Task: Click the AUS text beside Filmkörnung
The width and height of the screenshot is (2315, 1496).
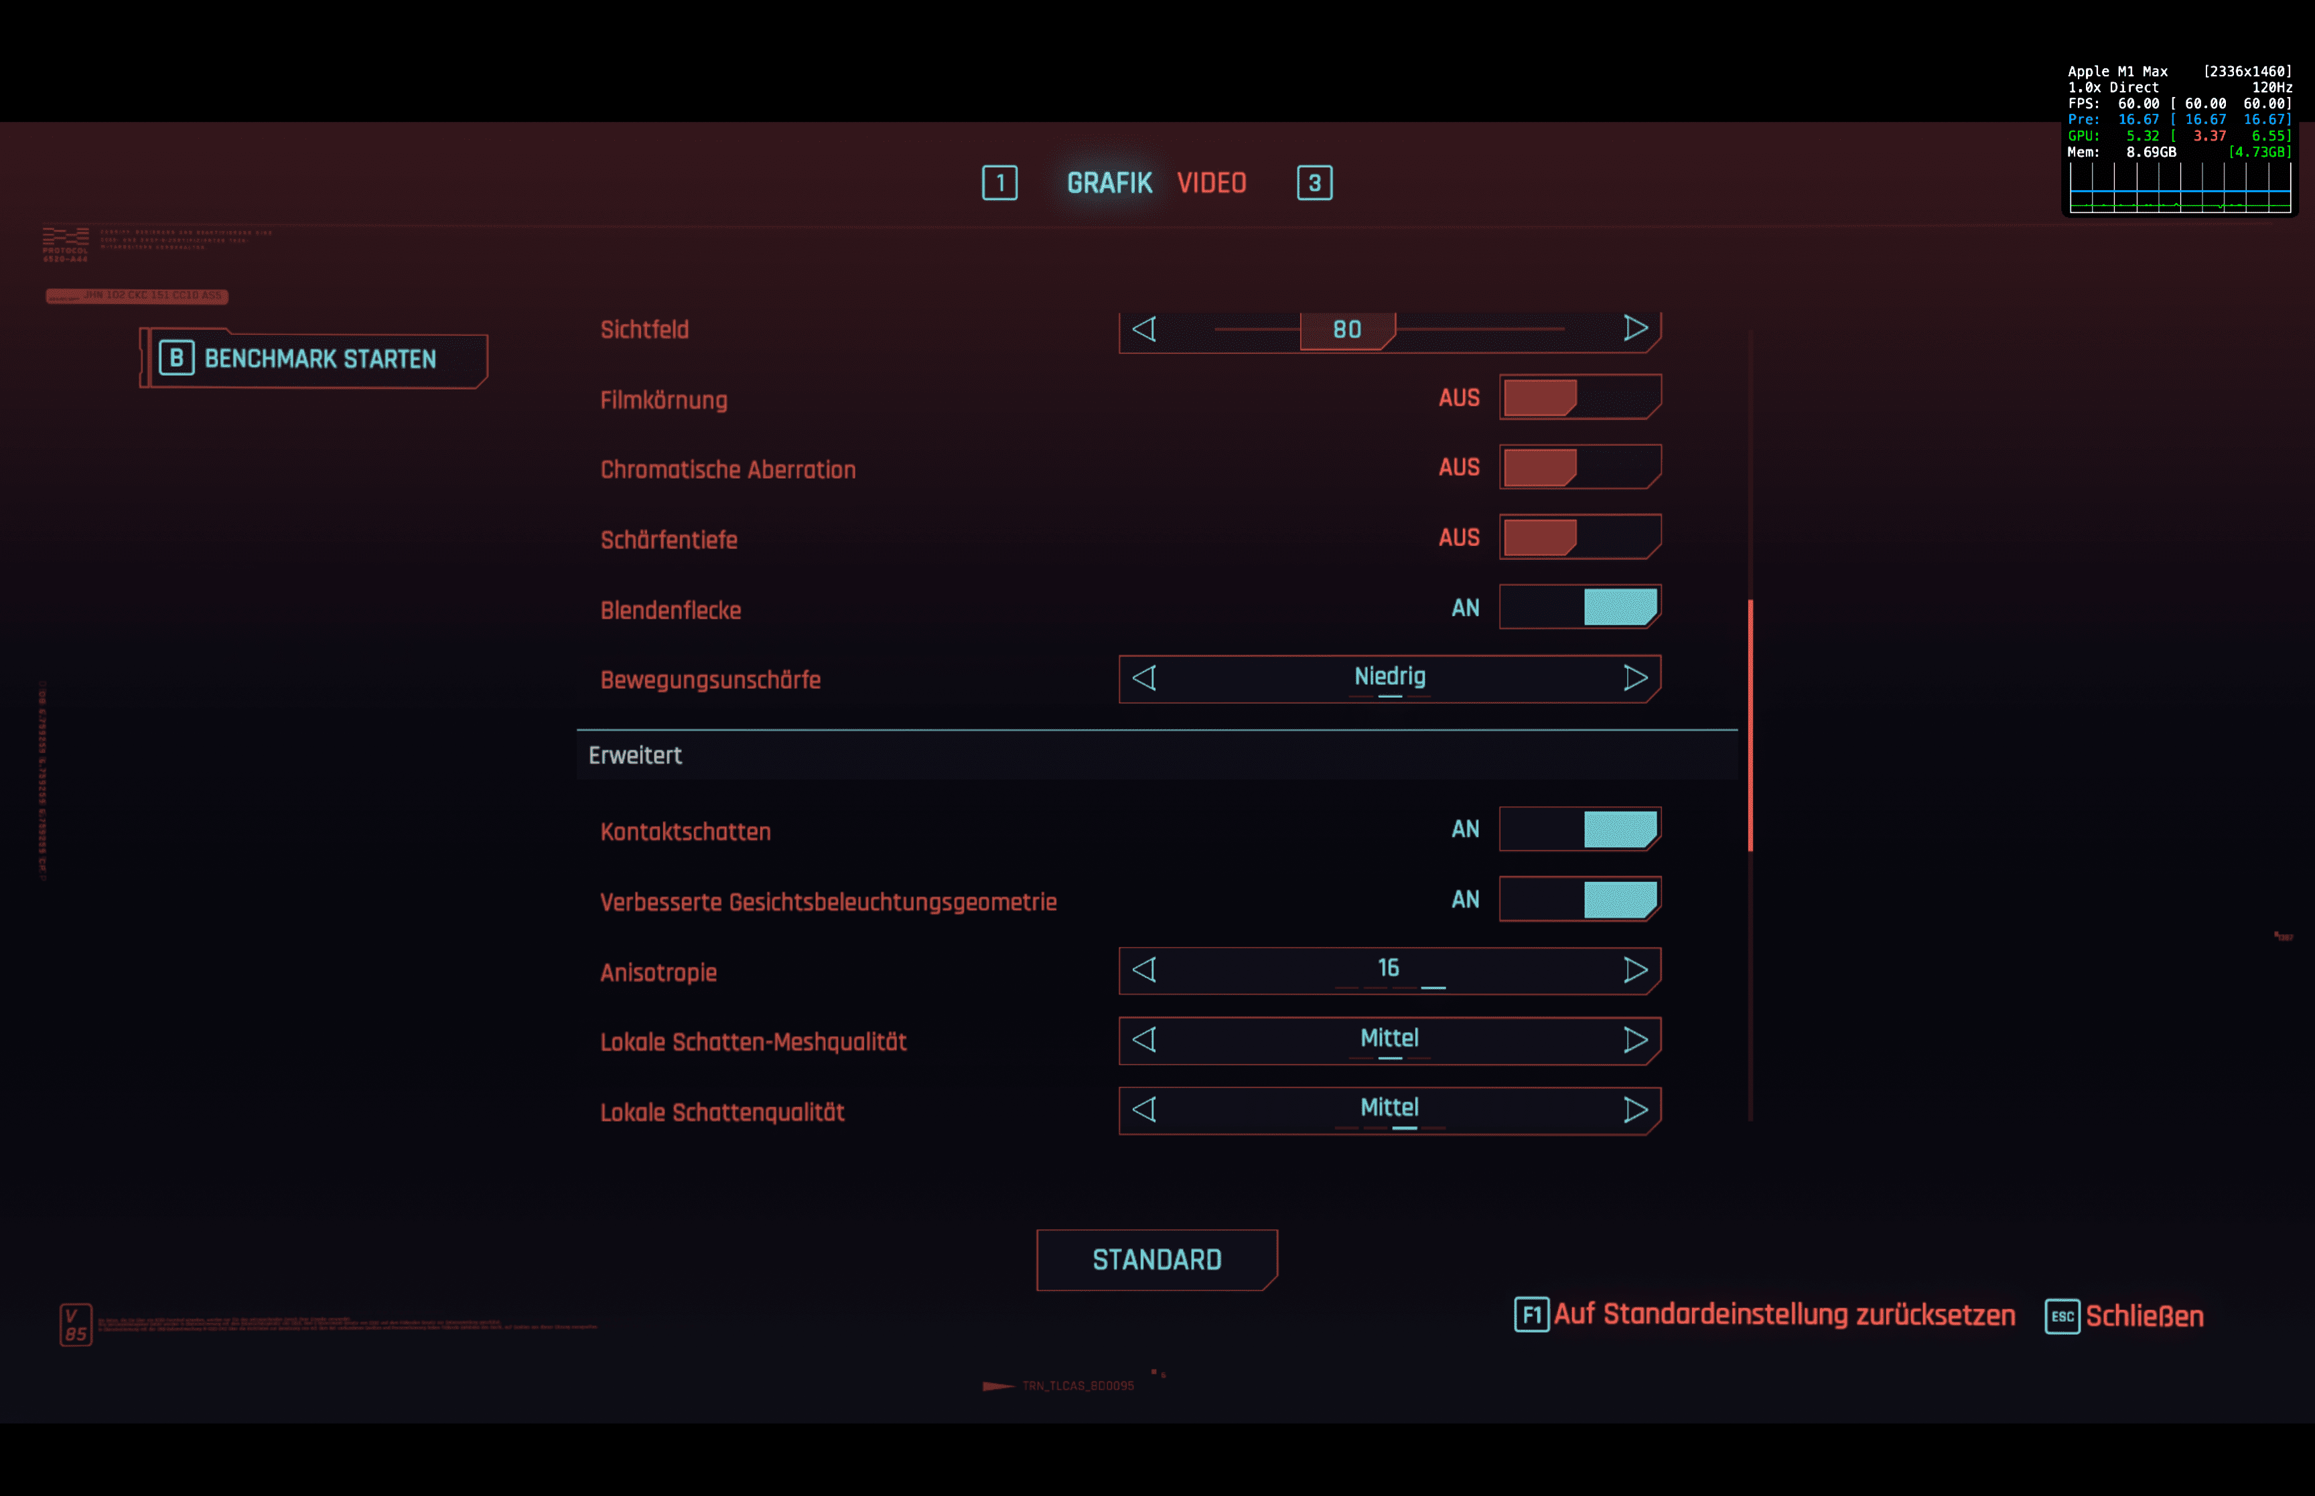Action: [1459, 397]
